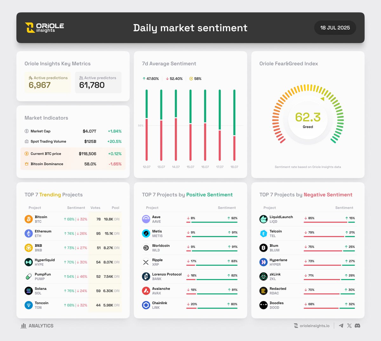Click Chainlink's 80% positive value
Image resolution: width=381 pixels, height=341 pixels.
click(232, 304)
